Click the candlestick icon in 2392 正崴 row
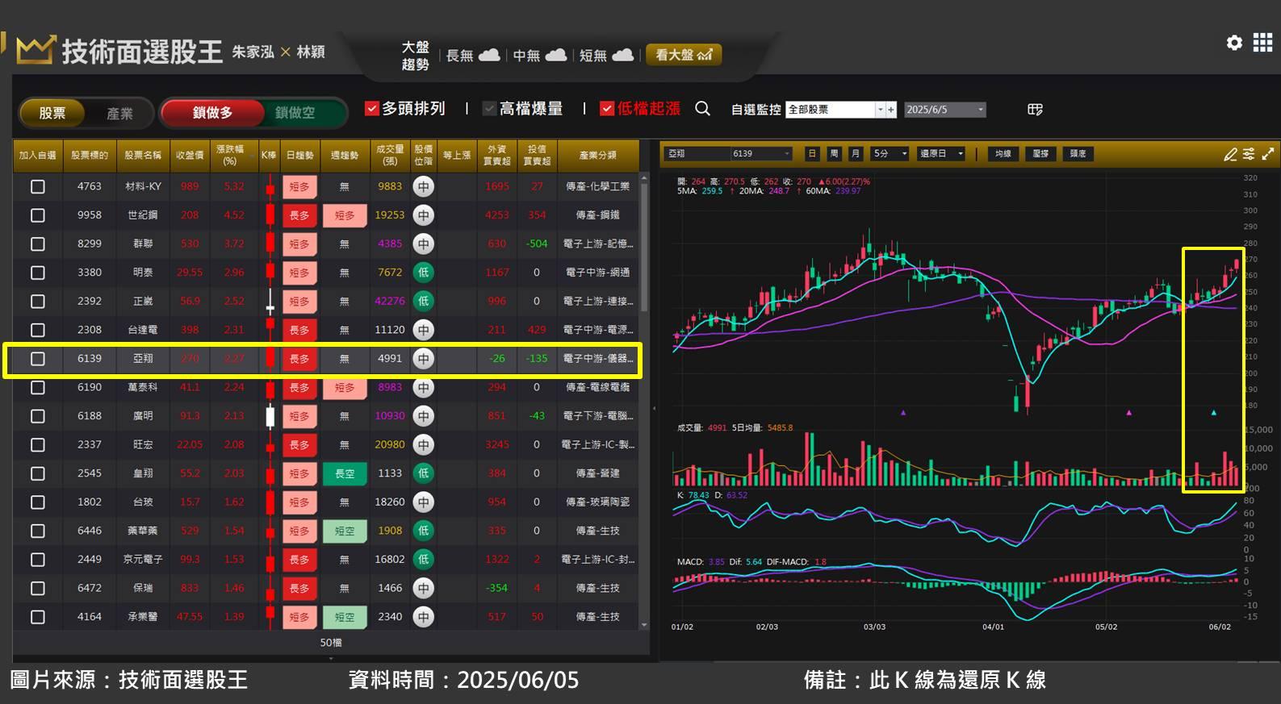Screen dimensions: 1281x704 [270, 301]
